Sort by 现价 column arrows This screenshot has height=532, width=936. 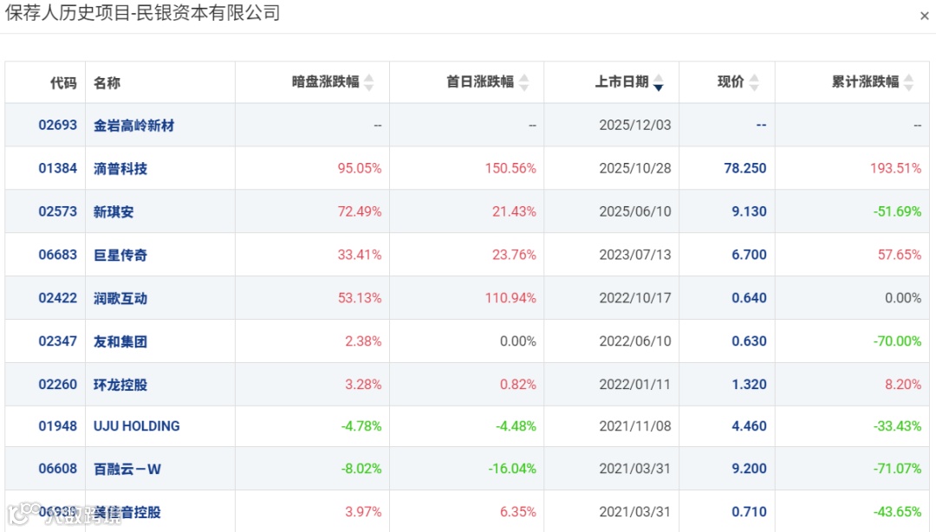click(x=754, y=82)
